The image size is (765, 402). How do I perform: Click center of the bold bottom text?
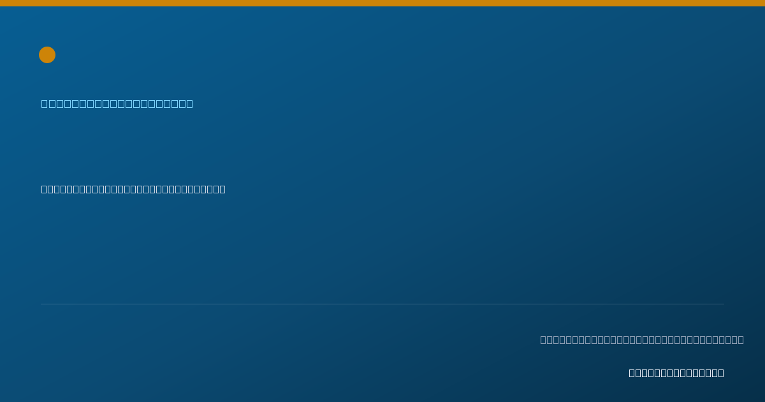point(676,373)
